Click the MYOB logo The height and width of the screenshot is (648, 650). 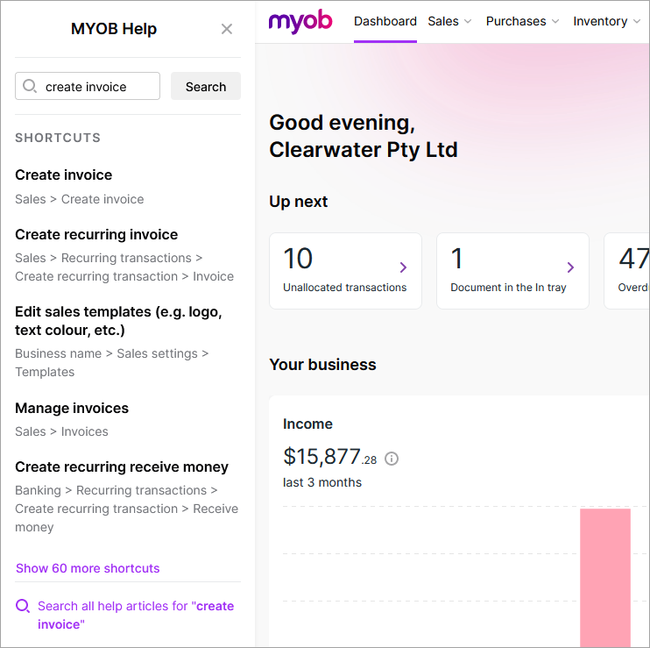coord(300,22)
